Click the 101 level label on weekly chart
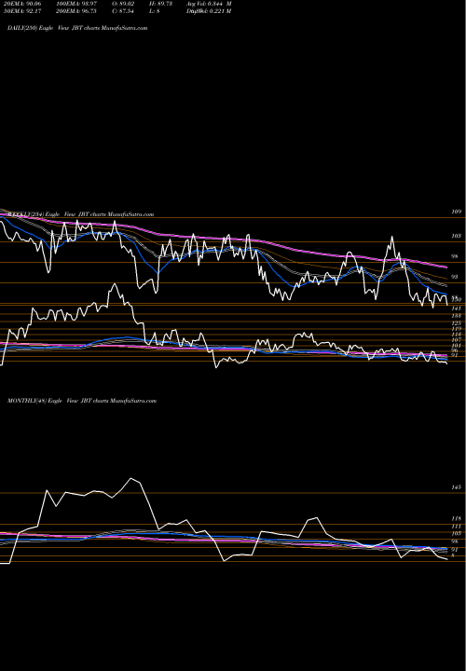The width and height of the screenshot is (466, 671). point(457,345)
